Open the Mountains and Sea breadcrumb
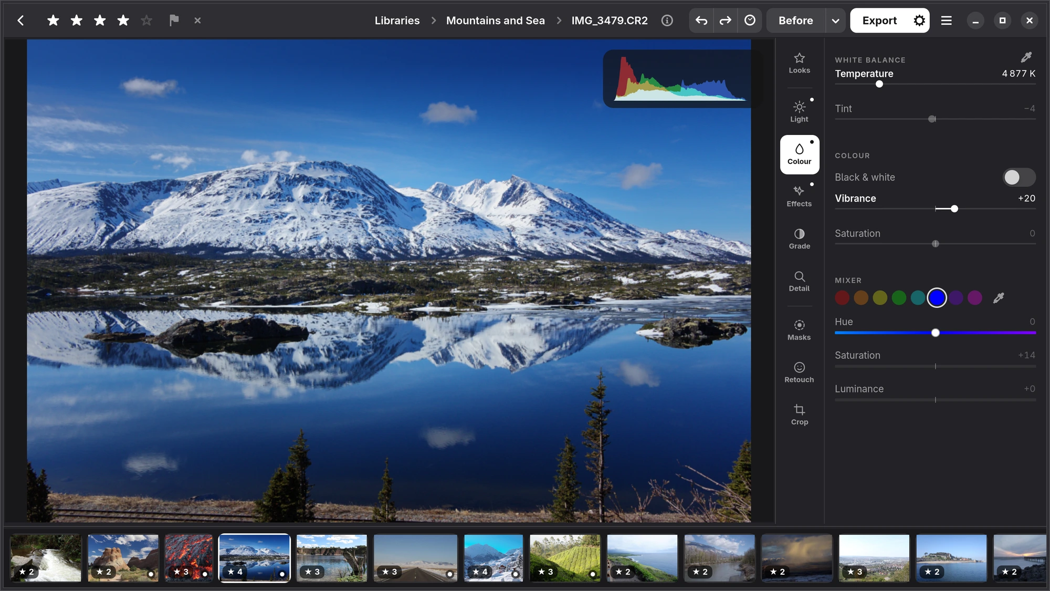This screenshot has width=1050, height=591. (495, 20)
